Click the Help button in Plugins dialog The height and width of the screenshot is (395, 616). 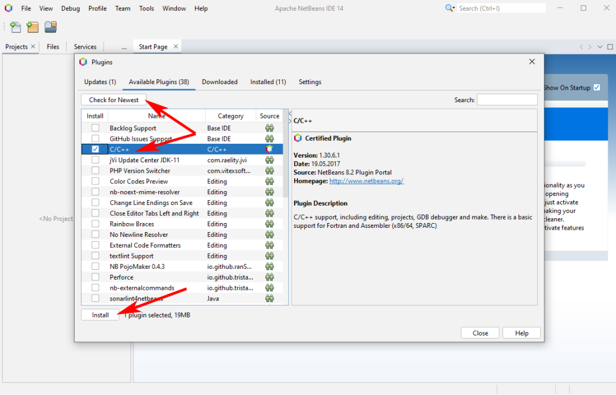pyautogui.click(x=522, y=333)
